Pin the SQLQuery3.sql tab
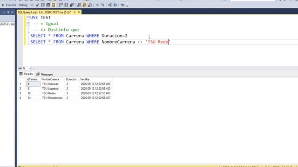The image size is (298, 167). point(74,13)
